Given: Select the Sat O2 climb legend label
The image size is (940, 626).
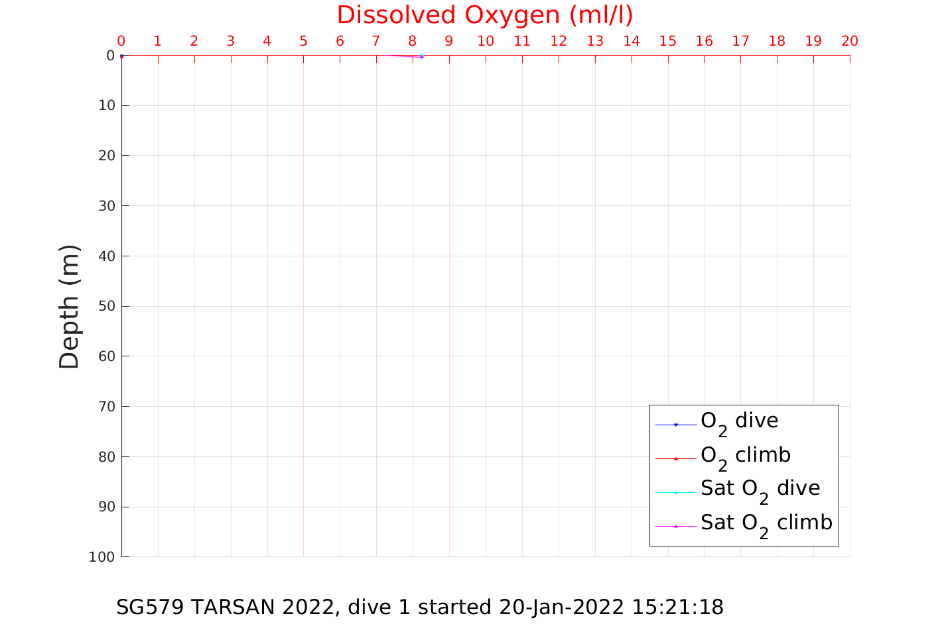Looking at the screenshot, I should coord(766,525).
